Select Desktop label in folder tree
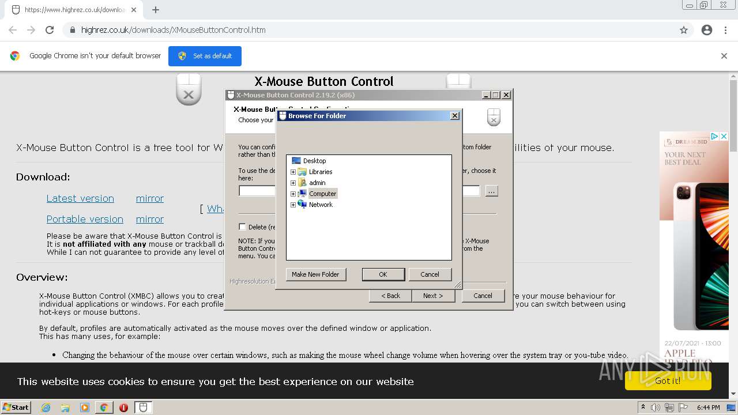This screenshot has height=415, width=738. tap(315, 161)
